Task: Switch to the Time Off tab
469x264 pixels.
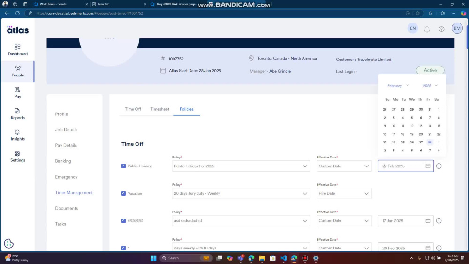Action: (133, 109)
